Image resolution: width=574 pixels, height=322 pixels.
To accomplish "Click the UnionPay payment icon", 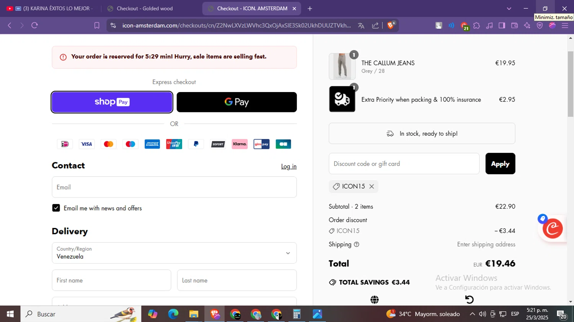I will coord(174,144).
